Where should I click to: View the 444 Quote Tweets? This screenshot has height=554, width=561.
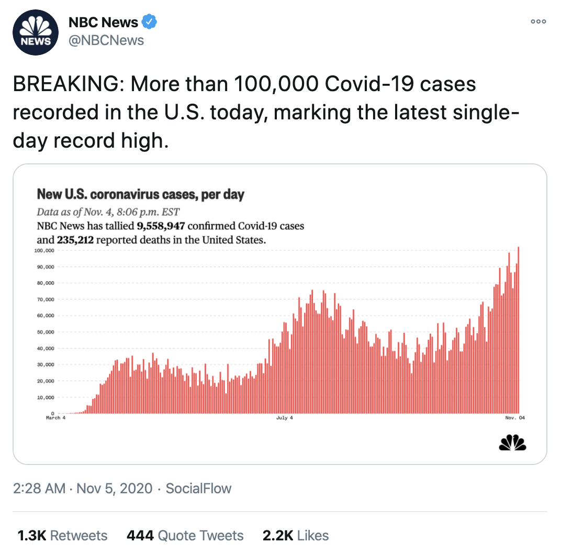click(185, 536)
